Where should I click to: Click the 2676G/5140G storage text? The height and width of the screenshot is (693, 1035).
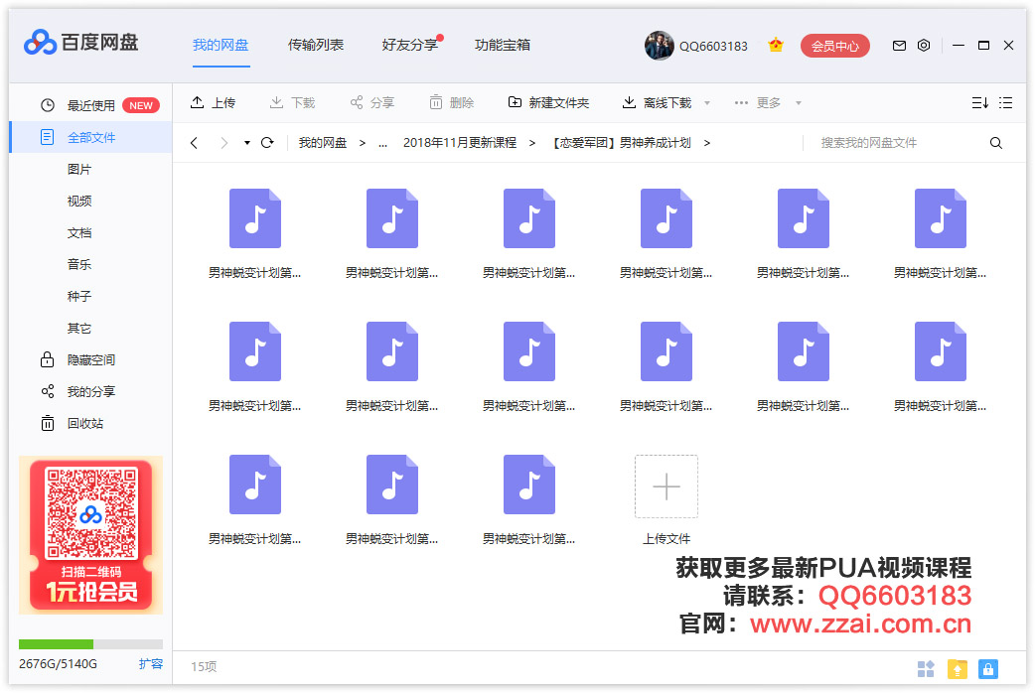58,664
